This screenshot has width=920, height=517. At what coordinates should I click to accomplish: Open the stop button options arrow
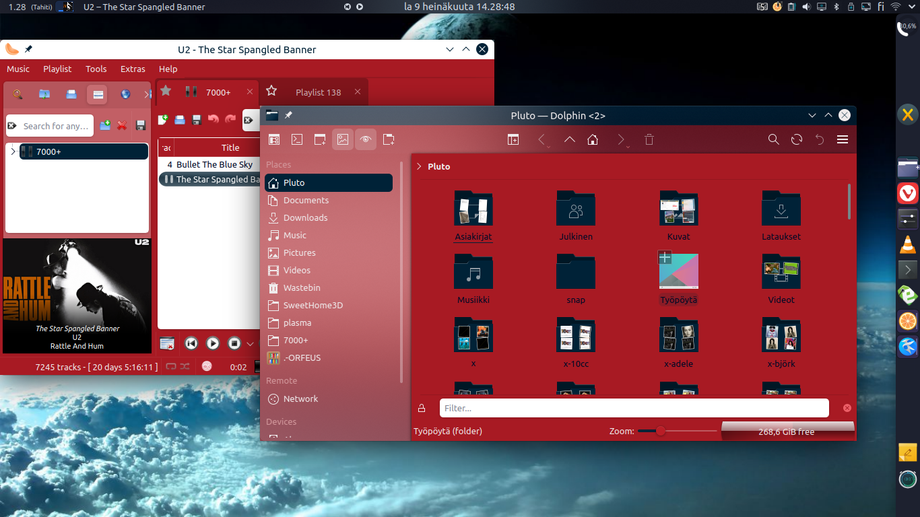coord(250,344)
